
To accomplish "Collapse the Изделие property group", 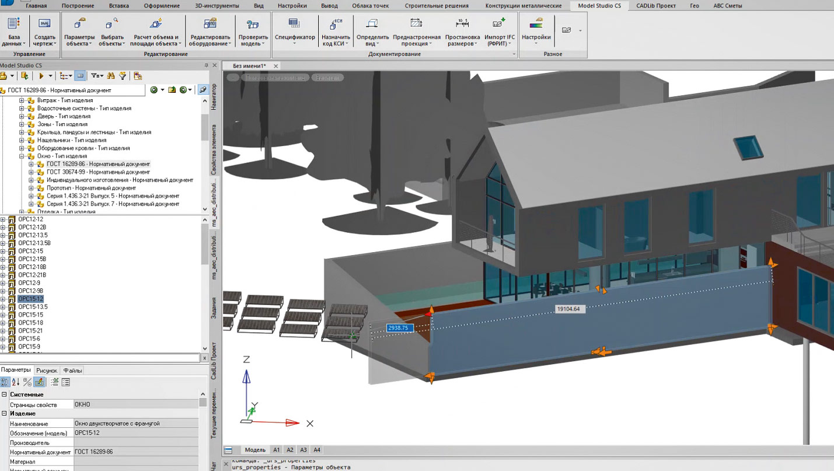I will [5, 413].
